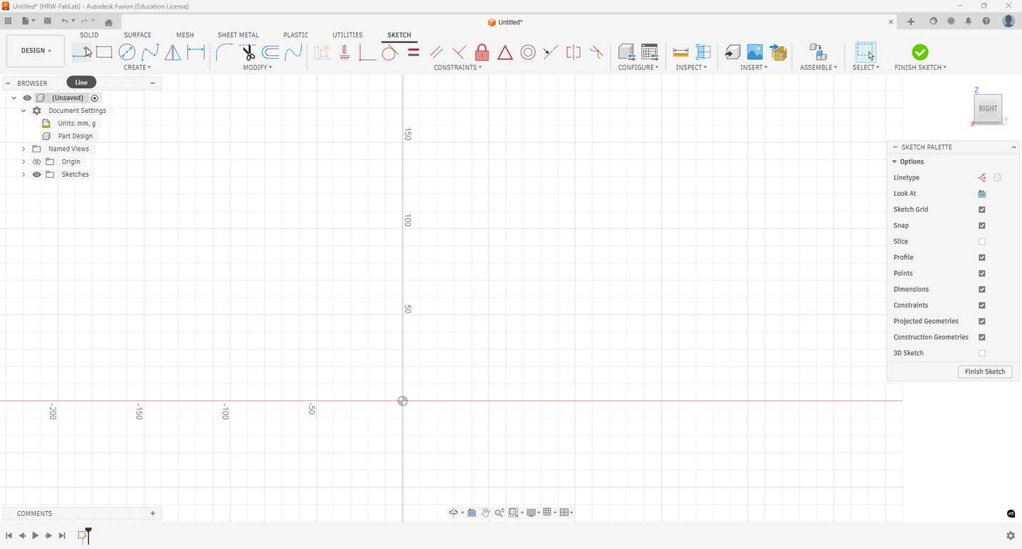Click the RIGHT face of the ViewCube
1022x549 pixels.
click(988, 109)
